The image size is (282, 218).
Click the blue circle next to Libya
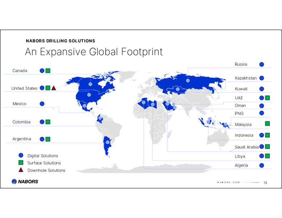tap(262, 156)
